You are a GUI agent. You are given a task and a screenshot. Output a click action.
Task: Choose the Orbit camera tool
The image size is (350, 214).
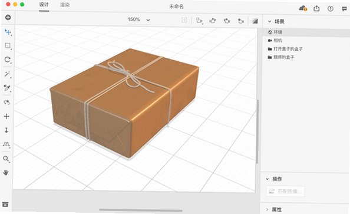click(6, 103)
